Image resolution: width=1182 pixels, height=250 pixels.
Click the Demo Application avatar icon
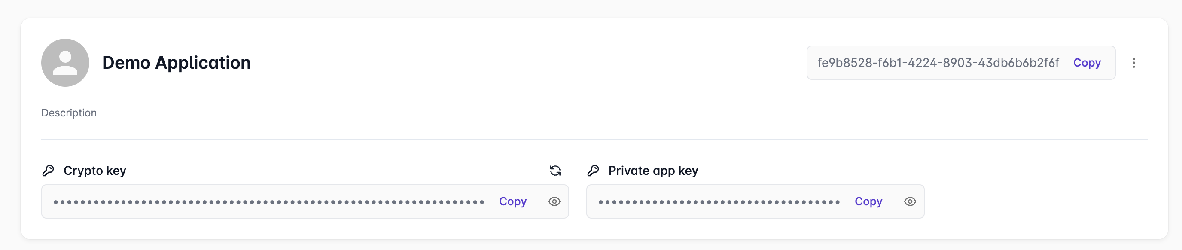pyautogui.click(x=65, y=63)
